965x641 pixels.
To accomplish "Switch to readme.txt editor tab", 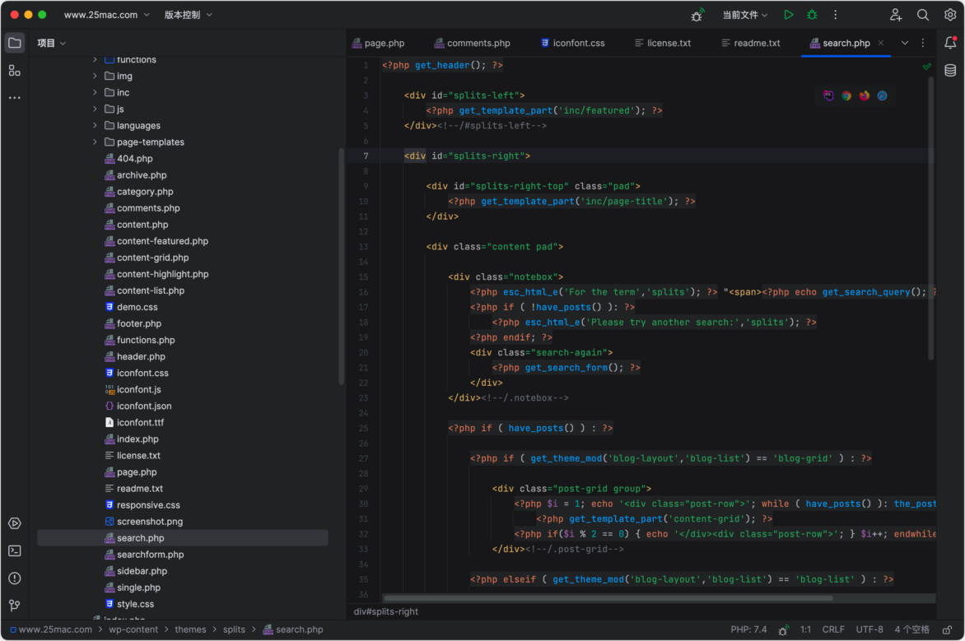I will point(751,43).
